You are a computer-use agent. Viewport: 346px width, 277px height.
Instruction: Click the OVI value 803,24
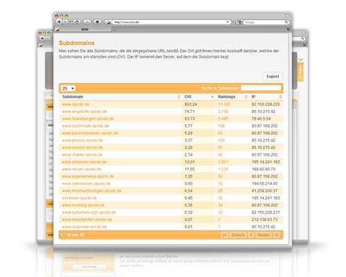(191, 105)
